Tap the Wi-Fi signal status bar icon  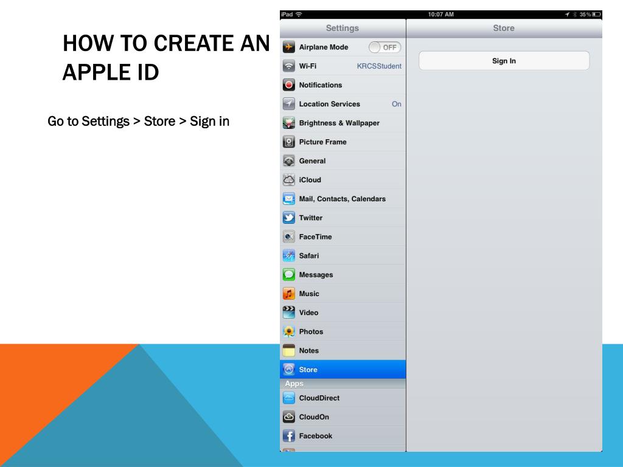[299, 15]
